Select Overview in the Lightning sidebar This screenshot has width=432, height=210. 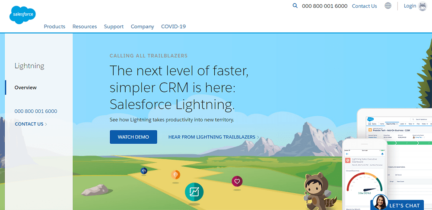[x=25, y=87]
